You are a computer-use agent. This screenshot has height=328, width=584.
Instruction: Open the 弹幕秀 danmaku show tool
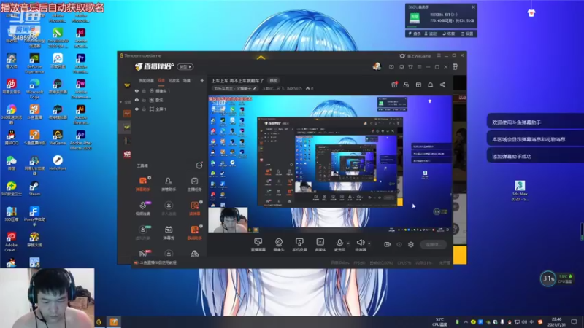[x=169, y=233]
